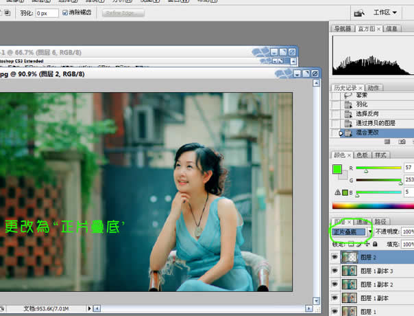Select 图层 2 layer thumbnail

[350, 257]
